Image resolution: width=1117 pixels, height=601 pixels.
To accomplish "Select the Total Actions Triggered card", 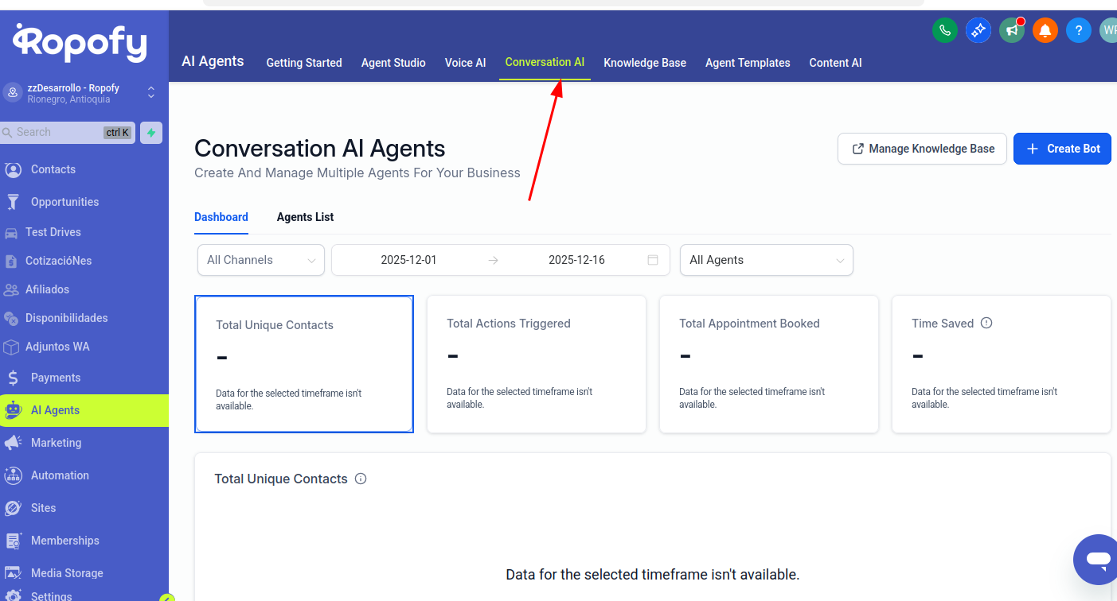I will pos(536,364).
